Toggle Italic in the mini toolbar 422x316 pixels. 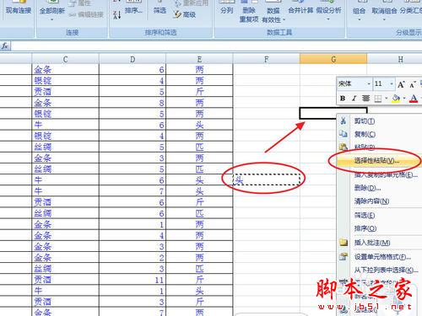[x=354, y=99]
